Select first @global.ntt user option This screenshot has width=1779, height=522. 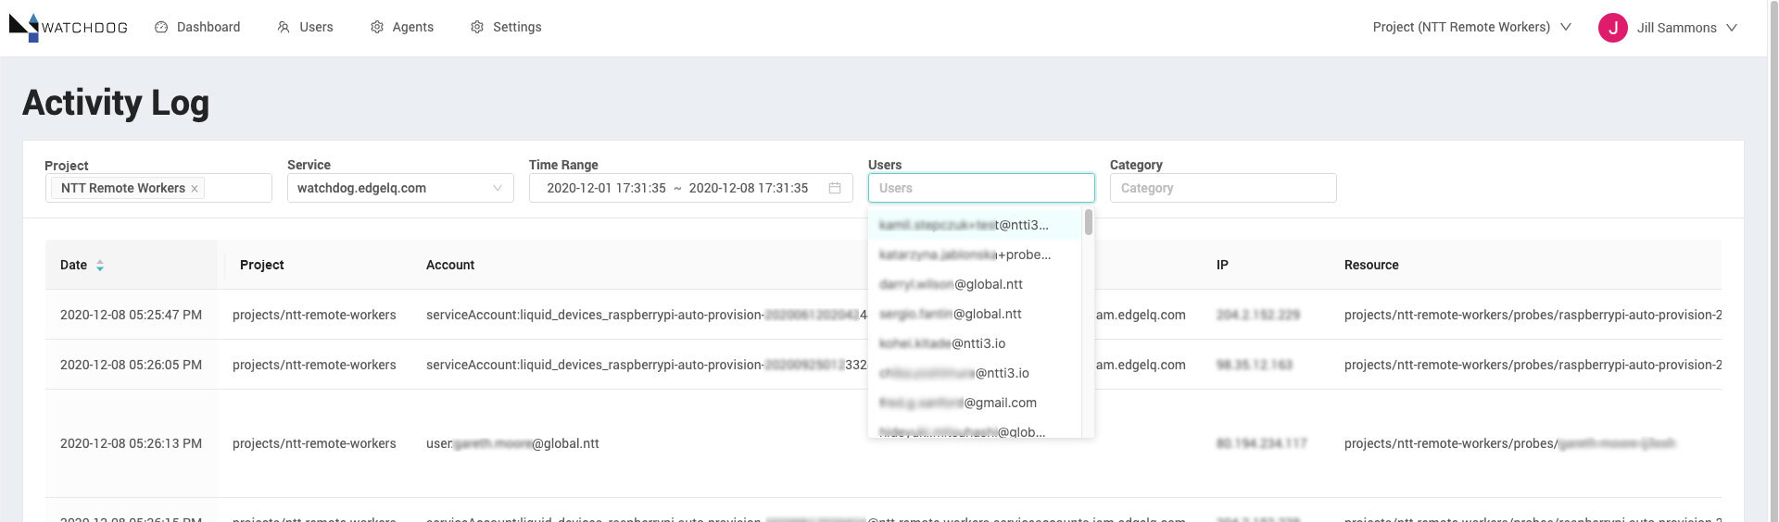click(975, 284)
